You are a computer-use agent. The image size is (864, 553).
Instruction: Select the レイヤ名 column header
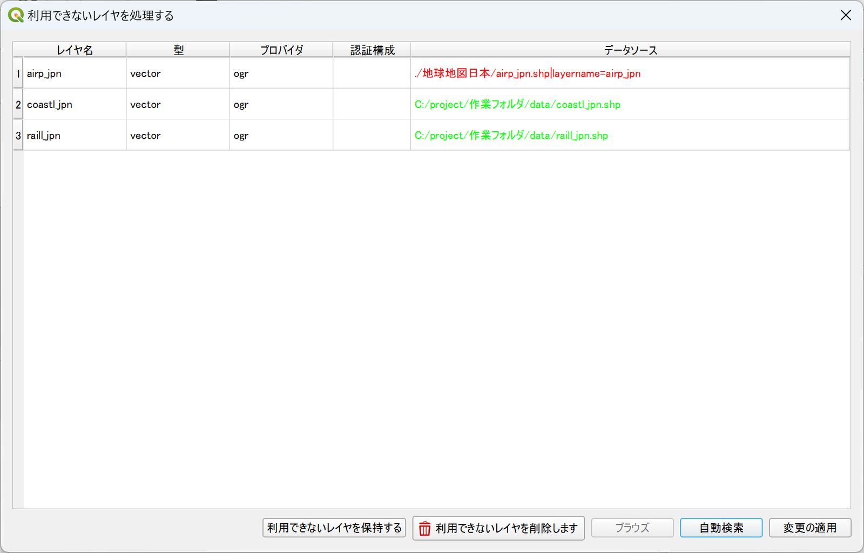[75, 50]
